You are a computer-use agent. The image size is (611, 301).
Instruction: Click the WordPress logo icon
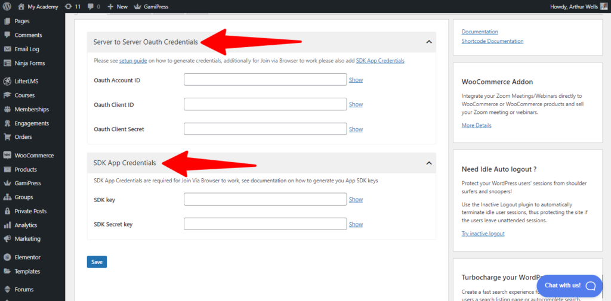tap(7, 7)
